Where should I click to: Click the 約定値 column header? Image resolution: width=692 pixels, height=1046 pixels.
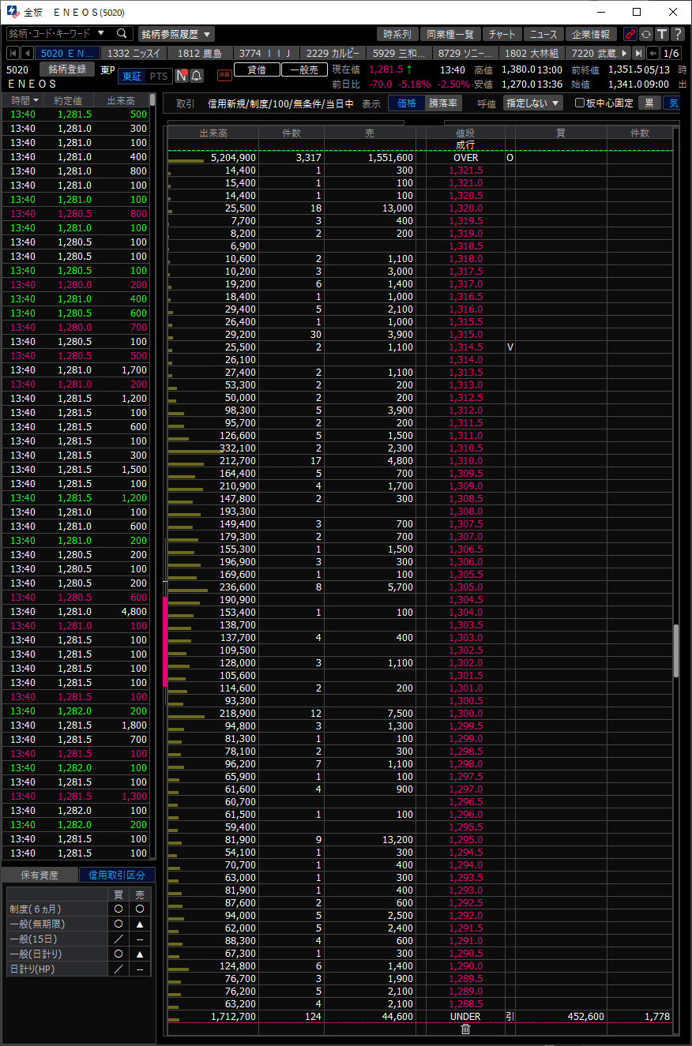point(68,100)
